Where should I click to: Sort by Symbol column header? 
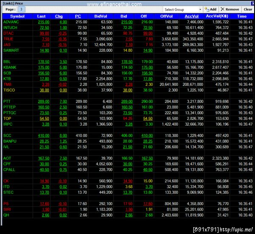click(17, 16)
